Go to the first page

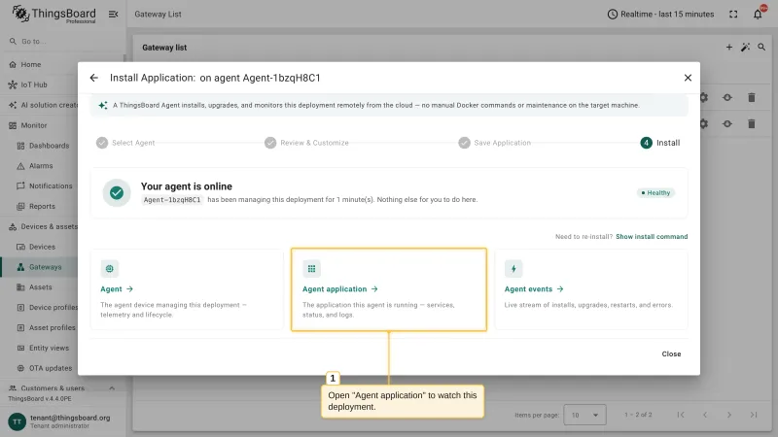click(x=681, y=415)
